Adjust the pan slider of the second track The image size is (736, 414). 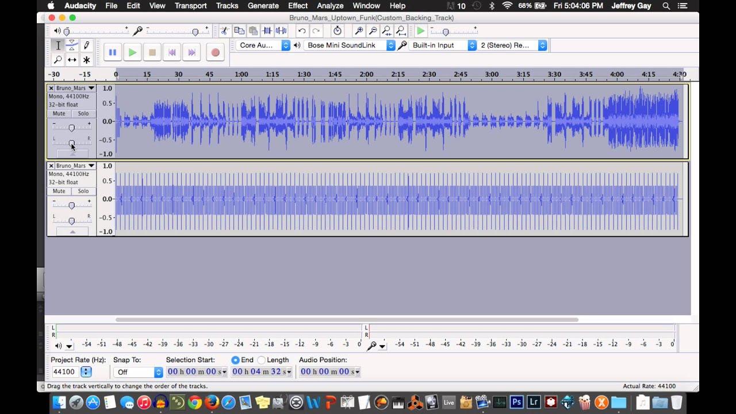click(71, 221)
